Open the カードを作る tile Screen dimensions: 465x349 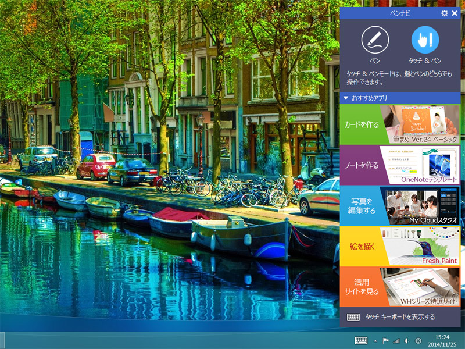pyautogui.click(x=400, y=125)
